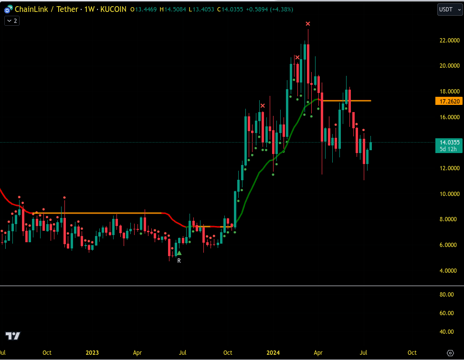
Task: Select the long orange line near 8.5
Action: click(98, 213)
